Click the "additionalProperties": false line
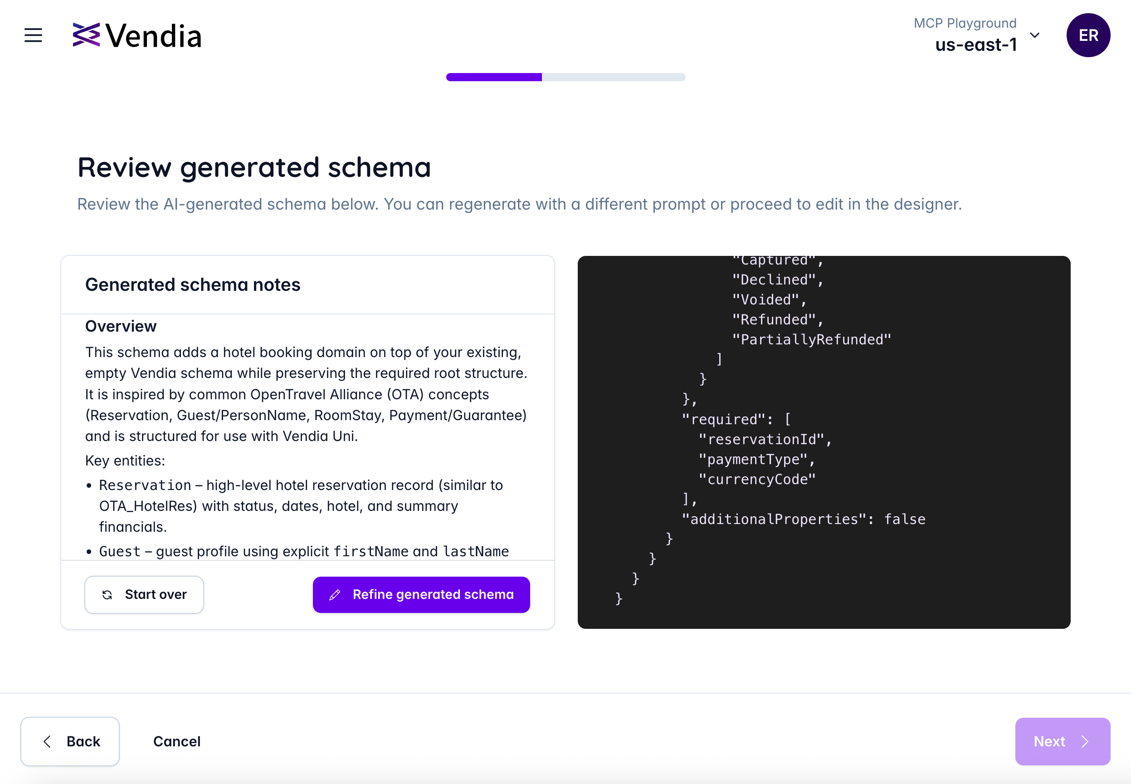Image resolution: width=1131 pixels, height=784 pixels. pos(803,519)
